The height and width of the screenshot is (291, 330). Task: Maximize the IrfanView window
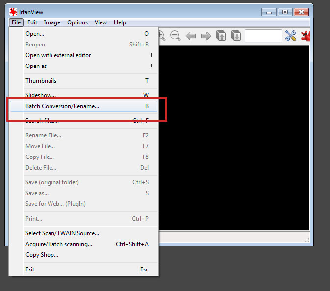click(x=285, y=12)
